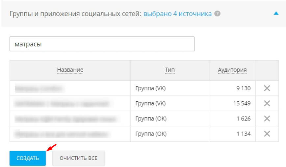This screenshot has height=167, width=286.
Task: Click the 'Группа (OK)' cell in the last row
Action: 151,134
